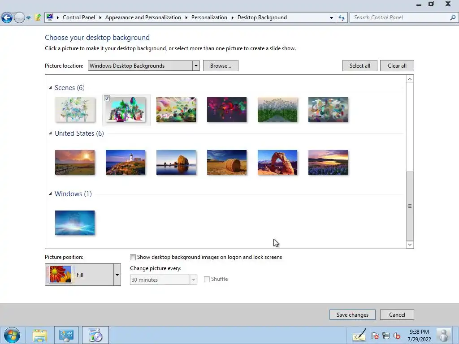Select the colorful swirls Scenes wallpaper
The width and height of the screenshot is (459, 344).
coord(176,110)
